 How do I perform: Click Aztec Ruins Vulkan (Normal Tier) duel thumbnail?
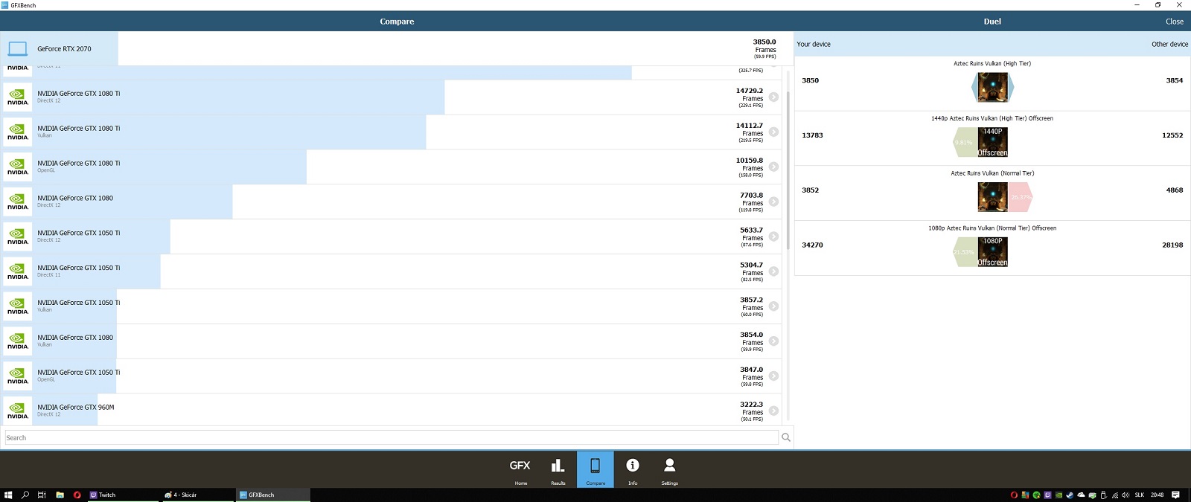[992, 197]
